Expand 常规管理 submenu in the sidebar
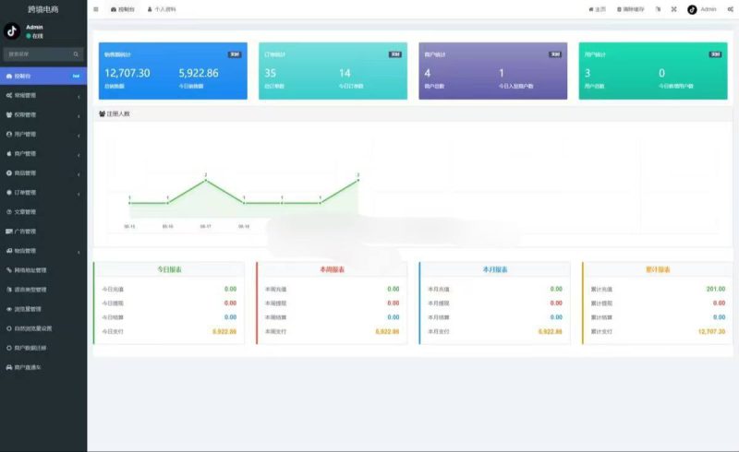This screenshot has height=452, width=739. [43, 95]
